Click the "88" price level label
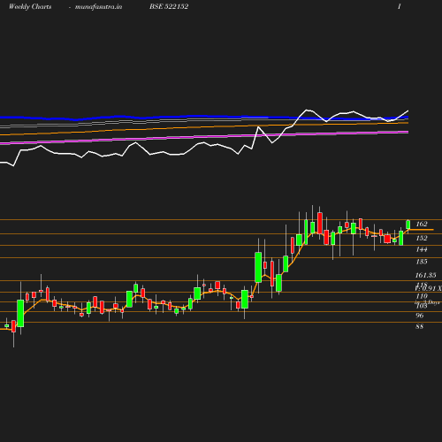The image size is (442, 442). tap(419, 326)
